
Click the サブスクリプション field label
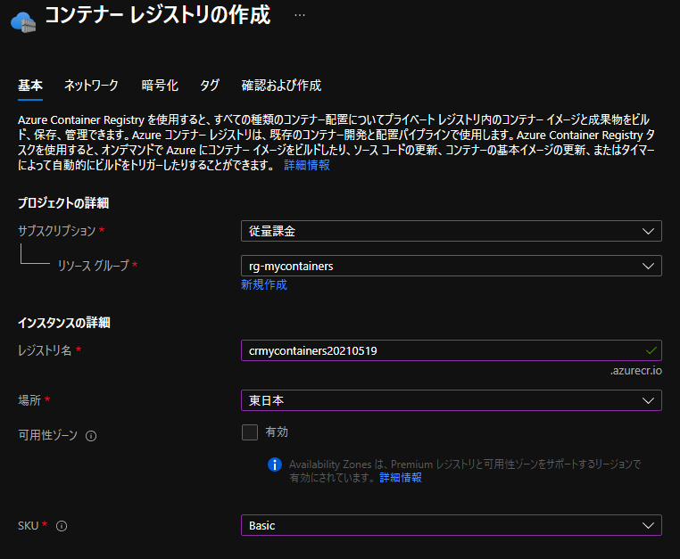tap(57, 231)
